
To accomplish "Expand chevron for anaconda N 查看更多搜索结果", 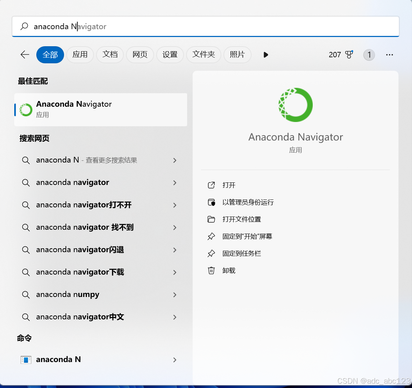I will pos(175,160).
